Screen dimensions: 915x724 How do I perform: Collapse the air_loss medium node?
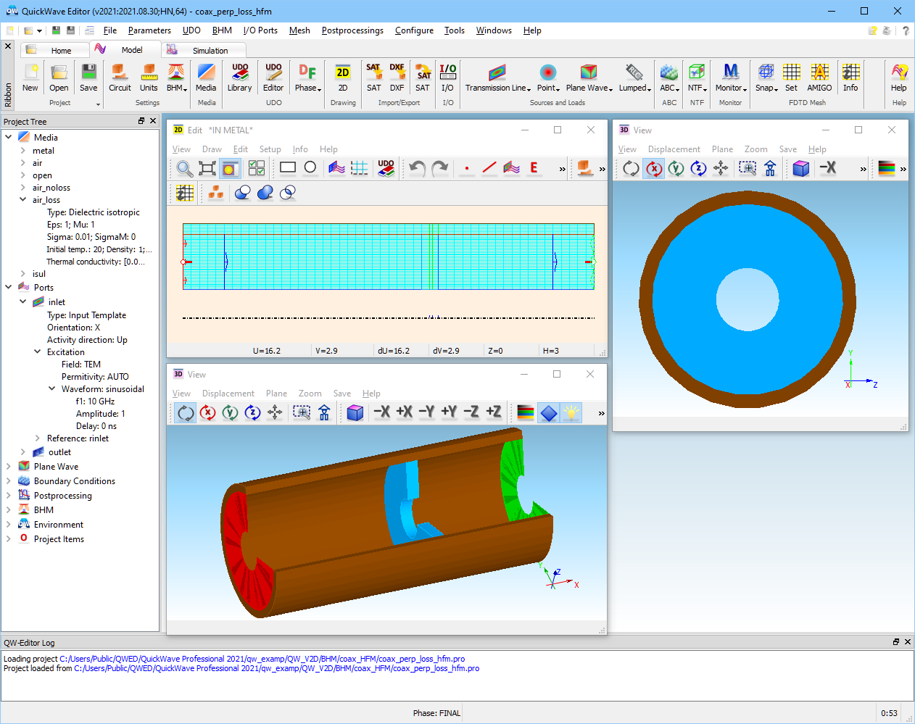coord(23,200)
